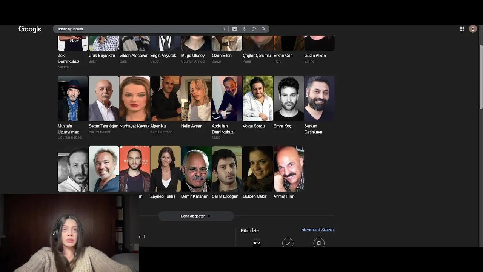483x272 pixels.
Task: Click the role text Muzo
Action: [x=216, y=138]
